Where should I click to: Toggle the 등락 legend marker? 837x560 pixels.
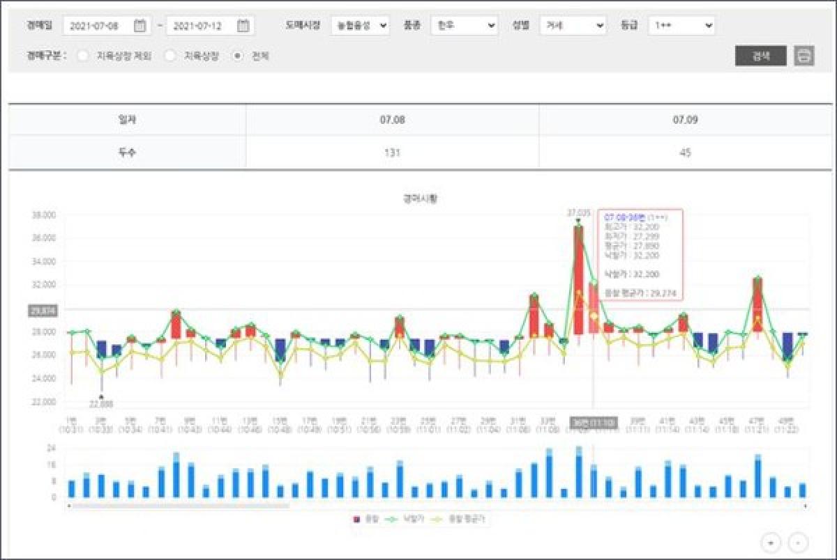357,519
